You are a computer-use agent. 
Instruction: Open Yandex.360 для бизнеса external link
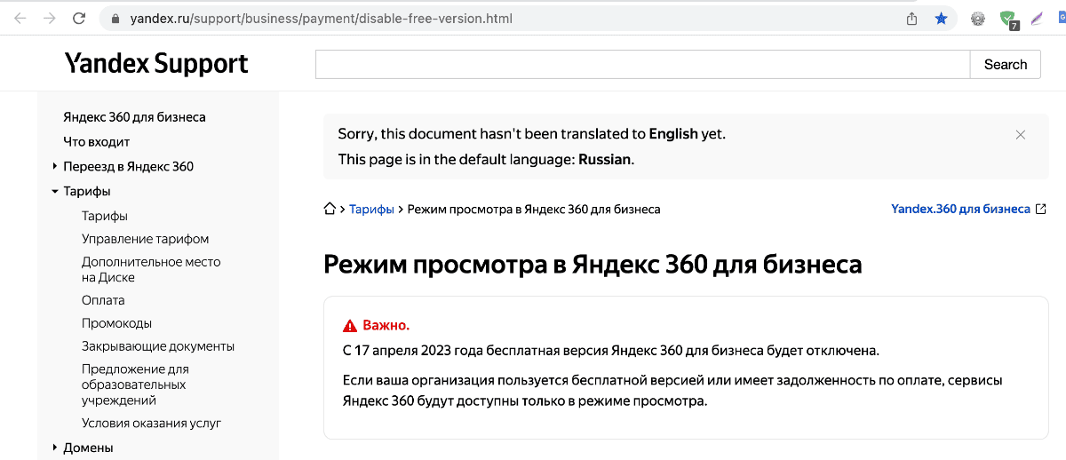tap(960, 210)
